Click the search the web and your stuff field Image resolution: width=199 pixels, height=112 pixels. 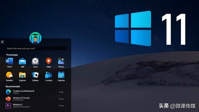(36, 49)
